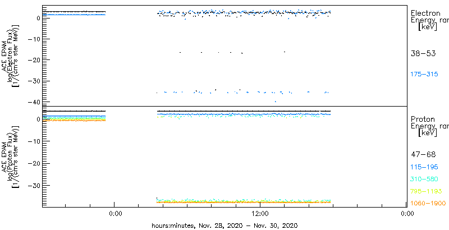Viewport: 449px width, 230px height.
Task: Select the 310-580 proton energy label
Action: (x=424, y=180)
